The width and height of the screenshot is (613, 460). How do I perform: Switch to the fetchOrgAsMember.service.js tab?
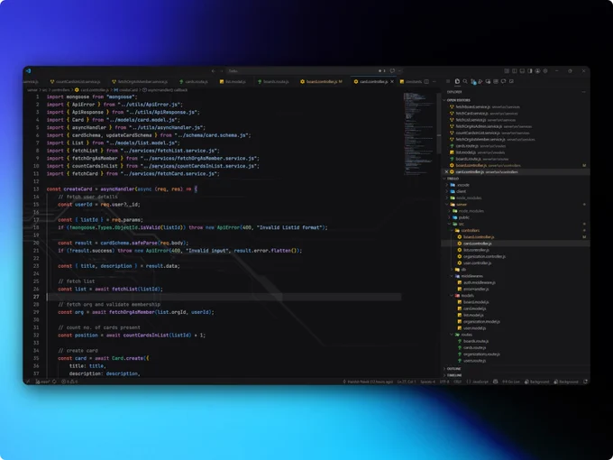pos(140,81)
